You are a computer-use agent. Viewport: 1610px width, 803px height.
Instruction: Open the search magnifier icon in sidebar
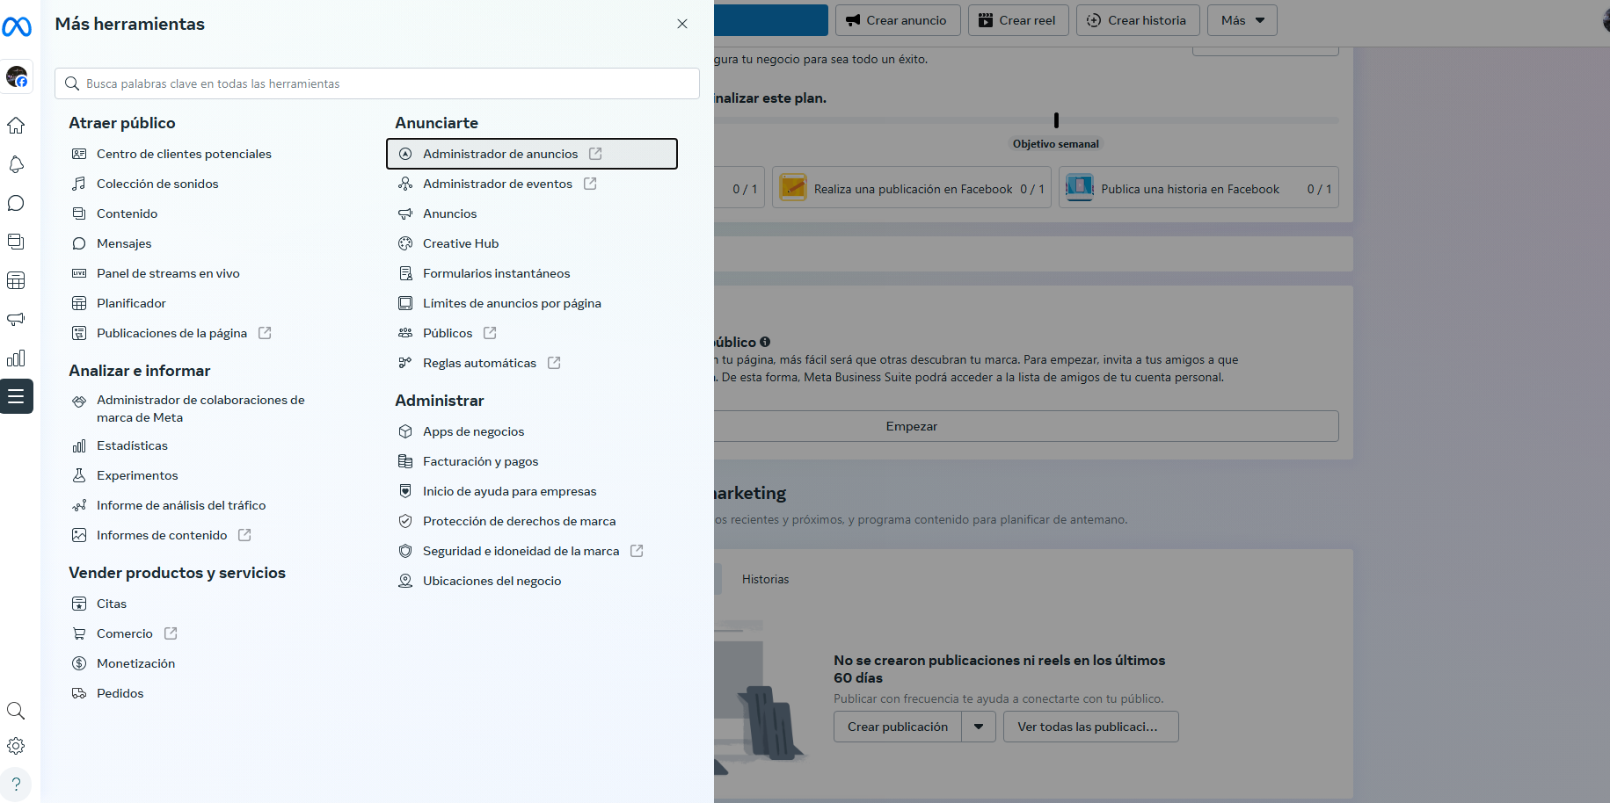pyautogui.click(x=16, y=710)
